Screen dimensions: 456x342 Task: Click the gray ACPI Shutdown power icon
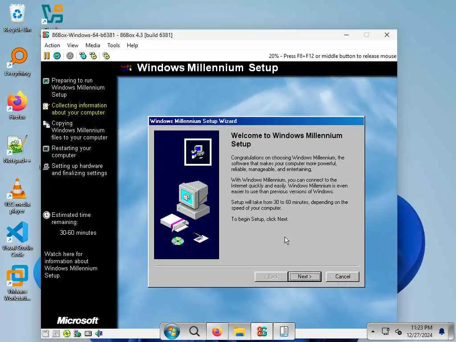pos(70,56)
